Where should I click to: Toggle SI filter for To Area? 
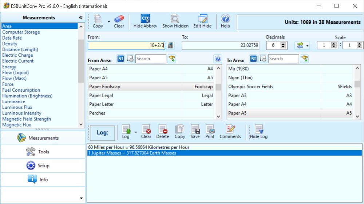click(253, 59)
